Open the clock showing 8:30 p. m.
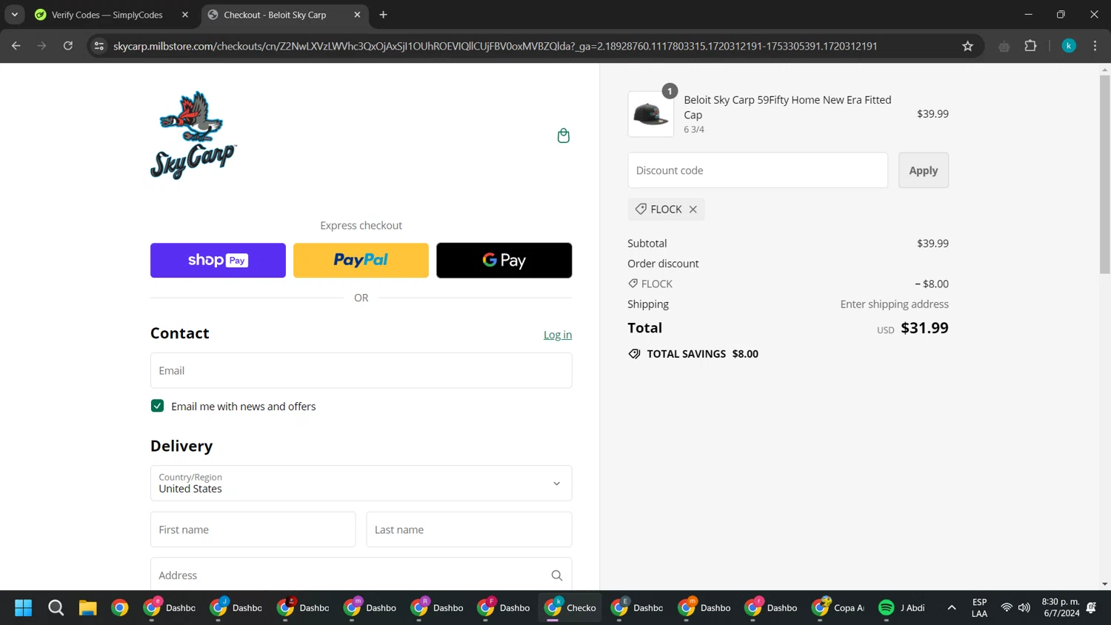The width and height of the screenshot is (1111, 625). coord(1061,608)
